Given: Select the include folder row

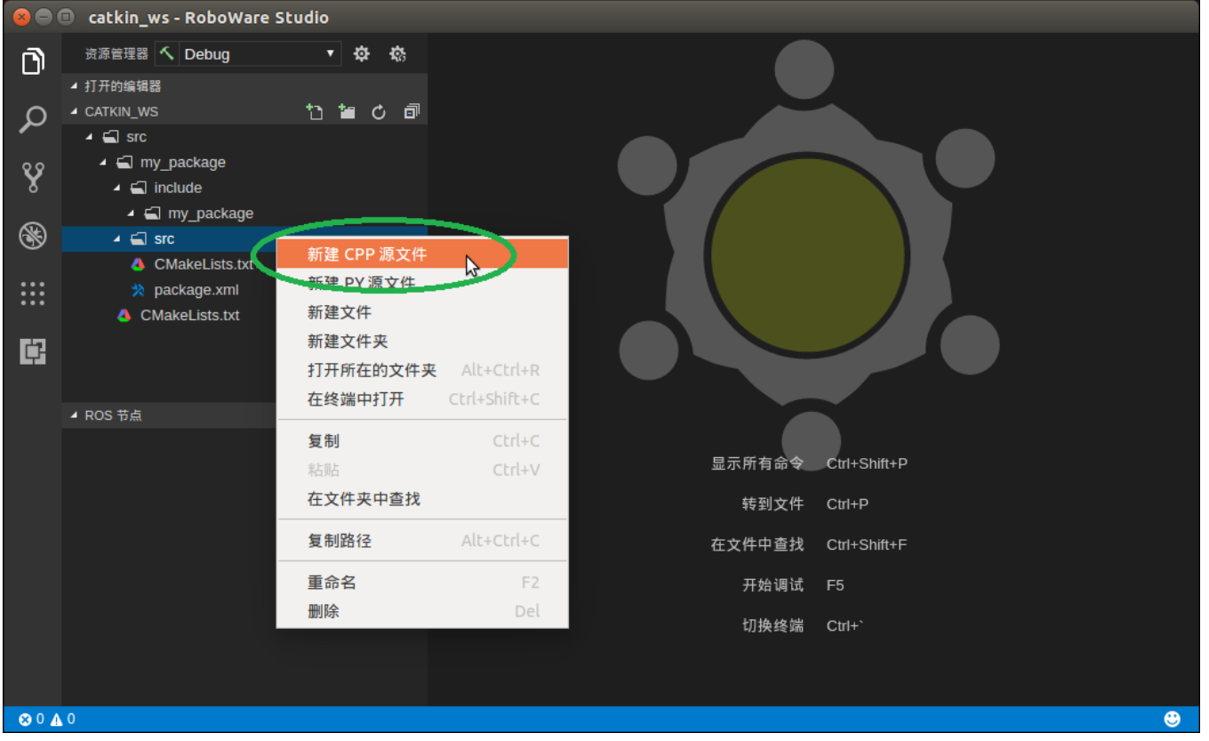Looking at the screenshot, I should [244, 188].
